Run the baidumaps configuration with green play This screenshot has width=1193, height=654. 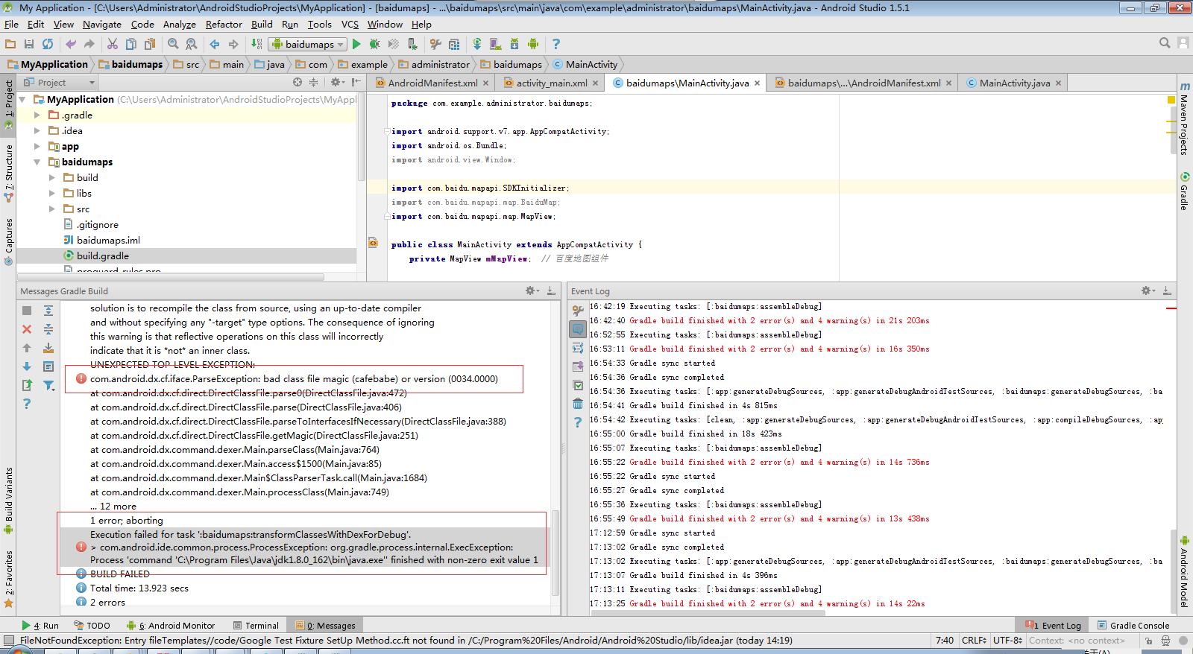coord(356,44)
